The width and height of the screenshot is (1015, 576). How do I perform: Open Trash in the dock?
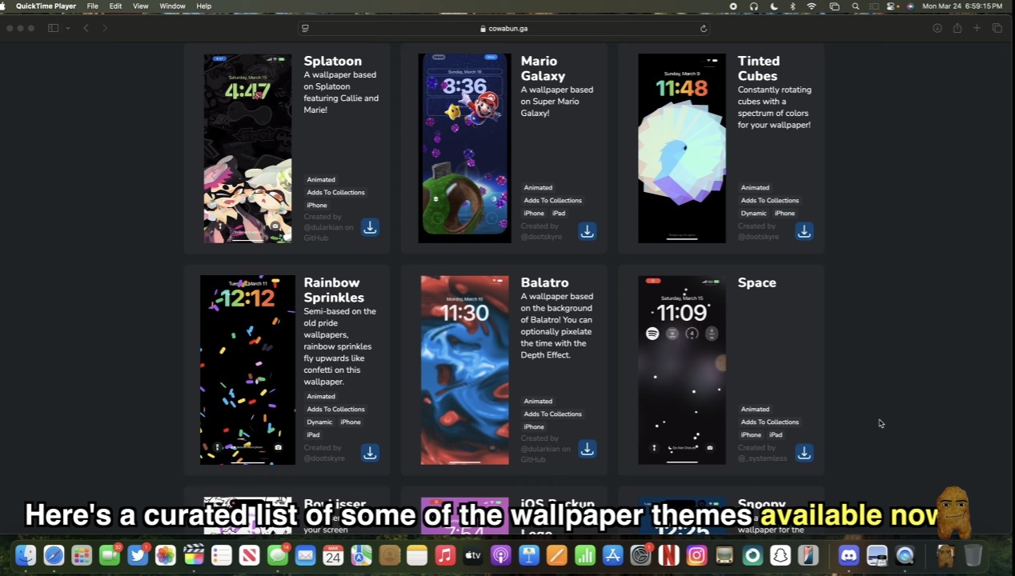(x=973, y=555)
